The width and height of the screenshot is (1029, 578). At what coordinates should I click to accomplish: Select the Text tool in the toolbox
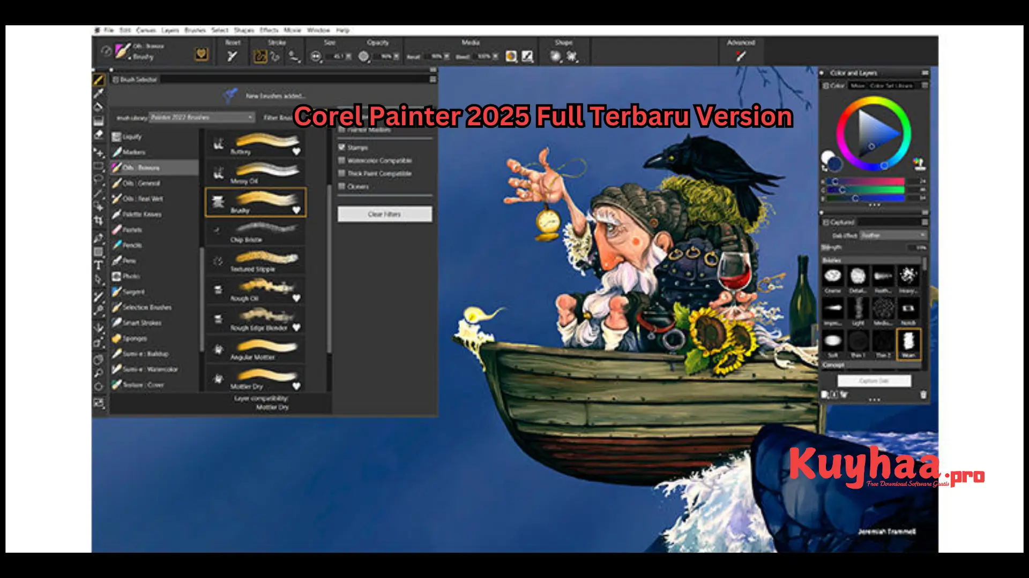[x=99, y=265]
